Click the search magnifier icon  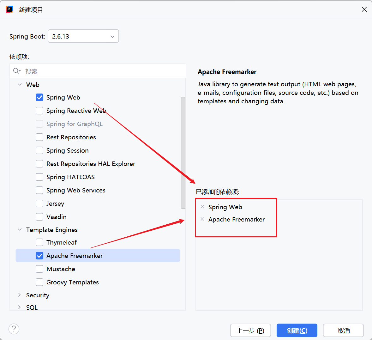tap(17, 71)
